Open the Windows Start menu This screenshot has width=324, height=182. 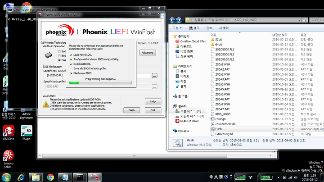click(x=6, y=177)
